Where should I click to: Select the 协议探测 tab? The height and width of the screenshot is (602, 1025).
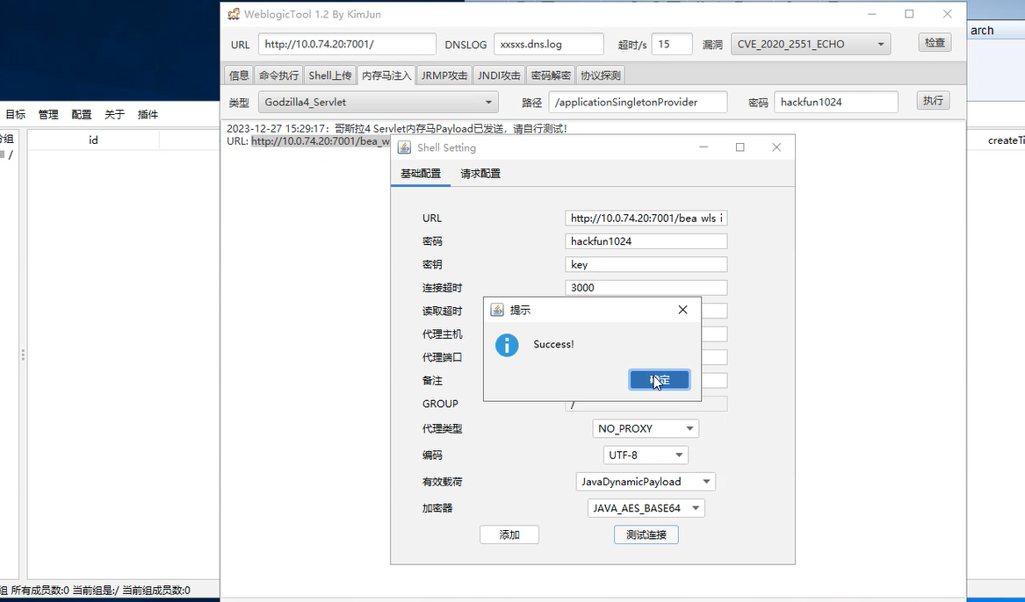point(601,75)
